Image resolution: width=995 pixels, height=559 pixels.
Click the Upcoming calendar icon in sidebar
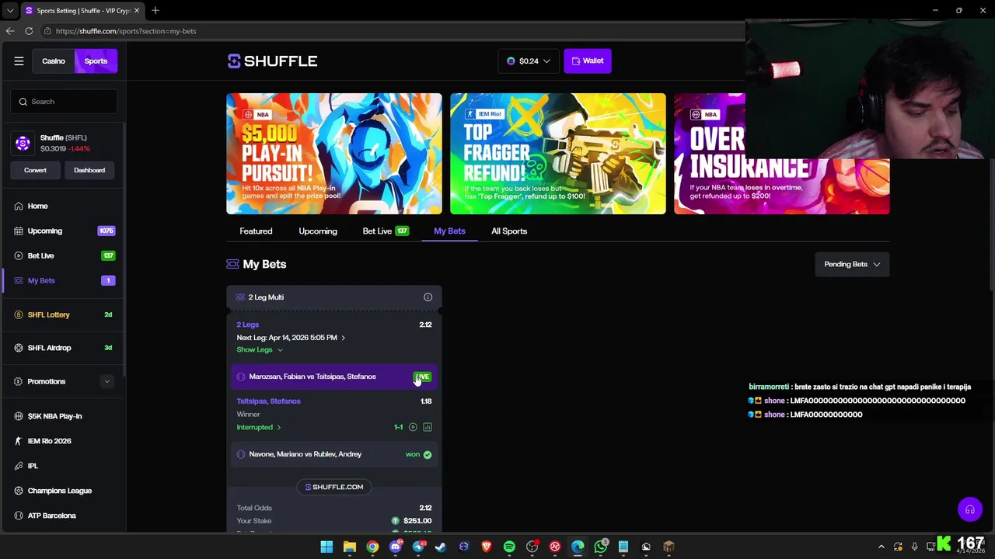click(19, 231)
